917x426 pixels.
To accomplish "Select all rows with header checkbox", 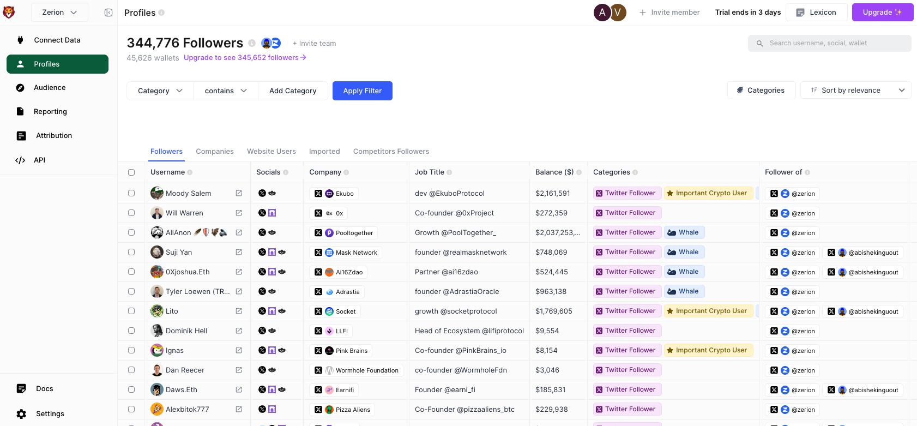I will click(131, 172).
